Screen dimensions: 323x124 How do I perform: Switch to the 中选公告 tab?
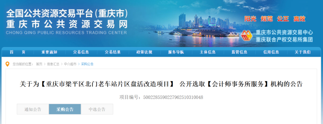97,109
